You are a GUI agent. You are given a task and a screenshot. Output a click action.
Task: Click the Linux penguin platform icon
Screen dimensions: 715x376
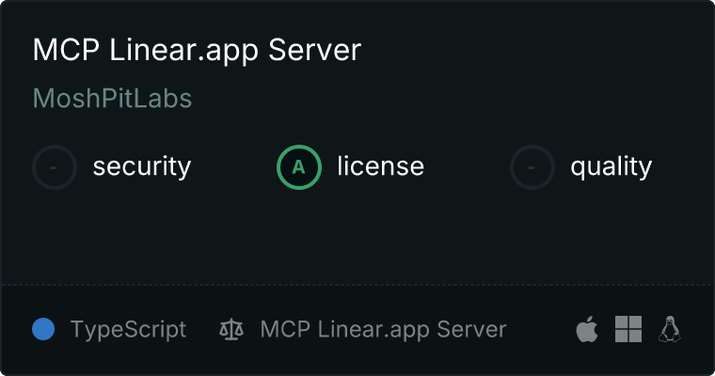click(670, 329)
